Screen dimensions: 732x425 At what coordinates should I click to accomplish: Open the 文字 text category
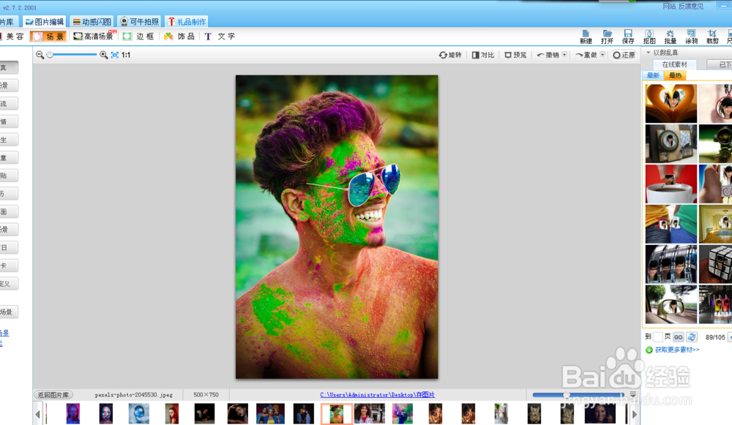click(x=220, y=37)
